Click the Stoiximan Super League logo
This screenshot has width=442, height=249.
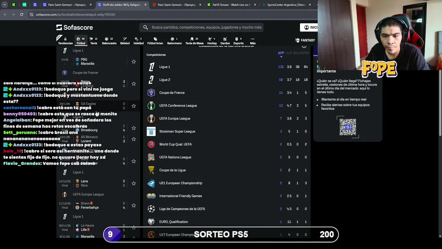pos(151,131)
